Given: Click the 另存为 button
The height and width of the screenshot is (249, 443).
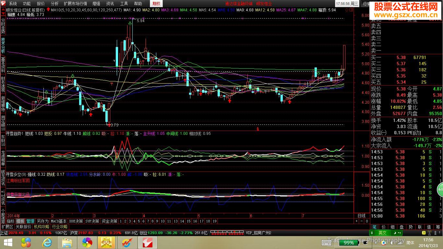Looking at the screenshot, I should point(42,221).
